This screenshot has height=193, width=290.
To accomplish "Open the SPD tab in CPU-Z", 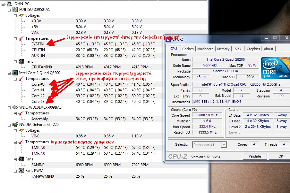I will click(238, 49).
